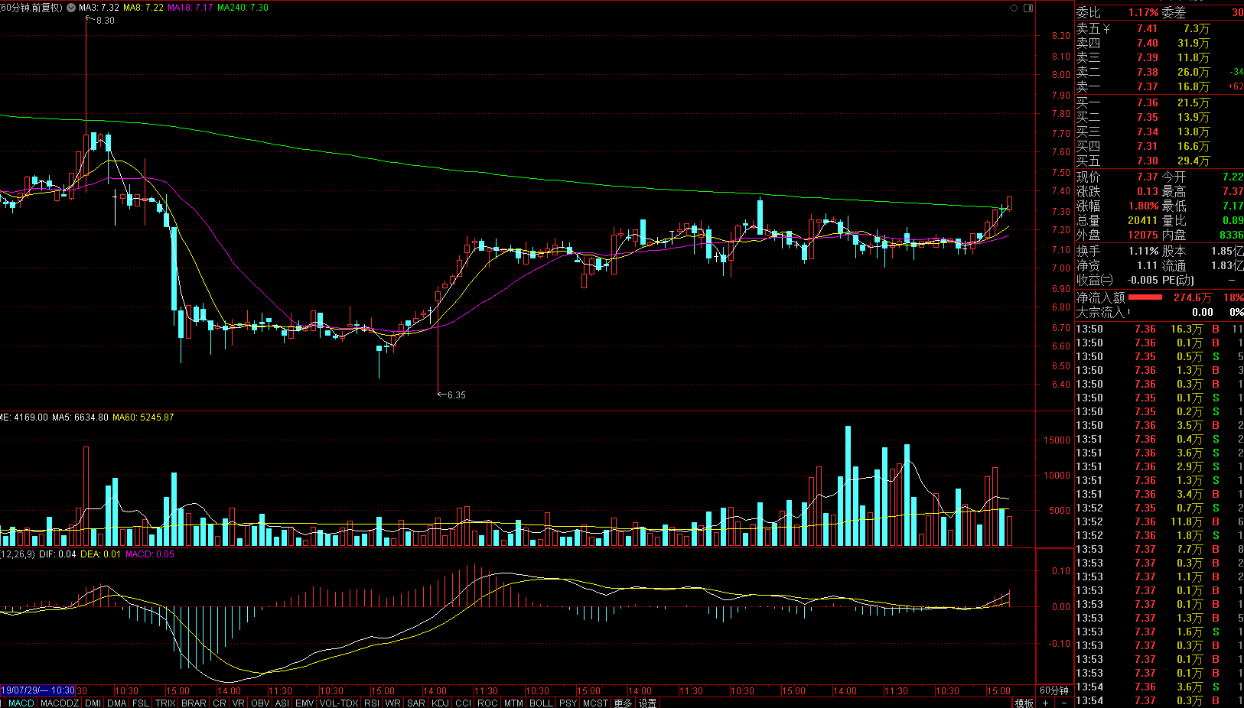Switch to the MACD indicator tab
The image size is (1244, 708).
point(21,703)
